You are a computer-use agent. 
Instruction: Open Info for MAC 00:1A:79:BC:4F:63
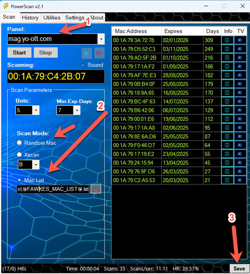click(227, 101)
